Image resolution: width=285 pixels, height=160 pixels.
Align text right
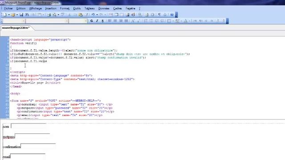click(x=121, y=21)
